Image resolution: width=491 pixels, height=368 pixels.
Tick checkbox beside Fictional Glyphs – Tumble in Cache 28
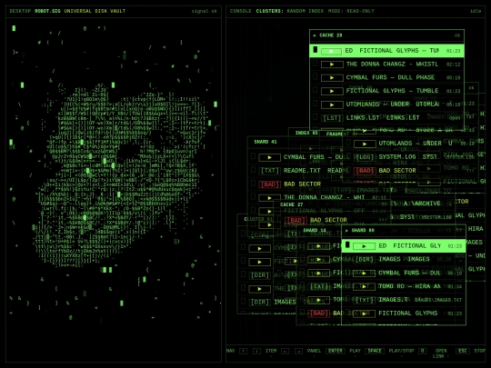pyautogui.click(x=316, y=90)
